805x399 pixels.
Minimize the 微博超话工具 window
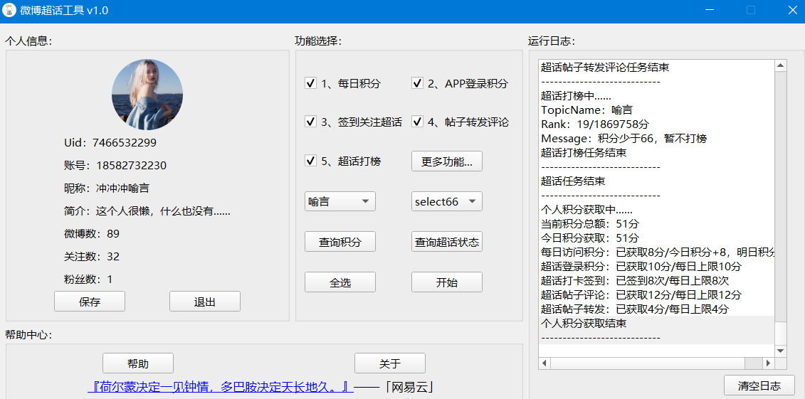tap(710, 10)
